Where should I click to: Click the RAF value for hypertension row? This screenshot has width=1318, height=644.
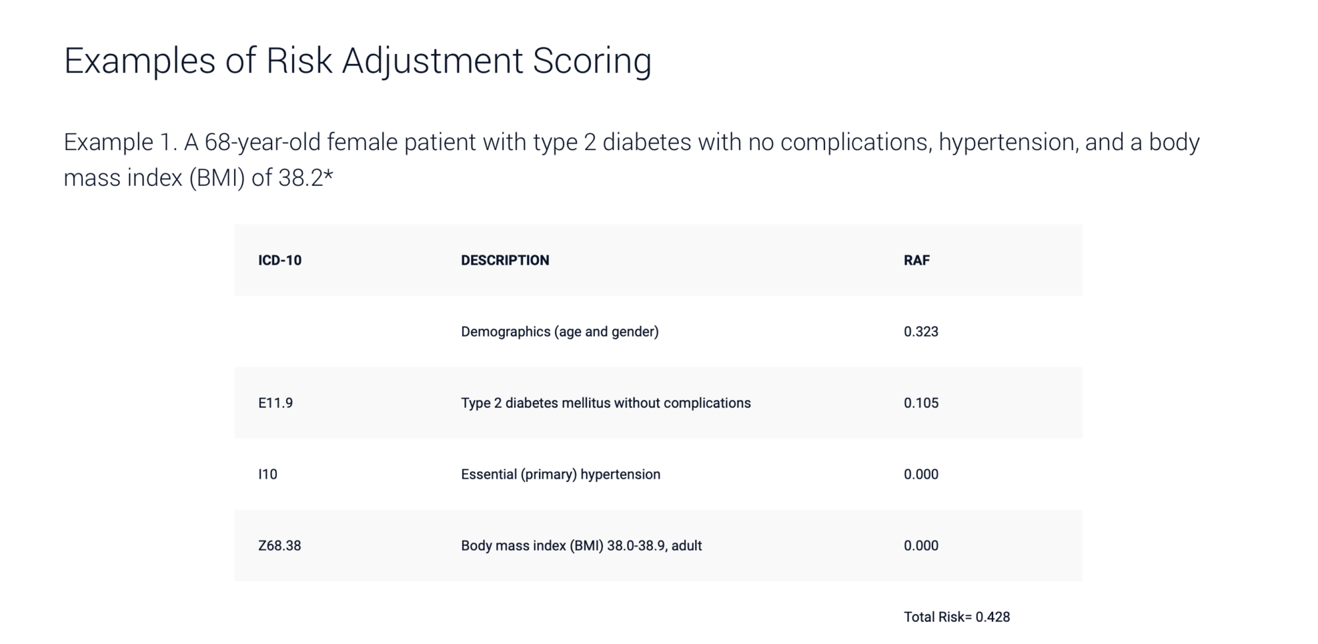point(921,474)
